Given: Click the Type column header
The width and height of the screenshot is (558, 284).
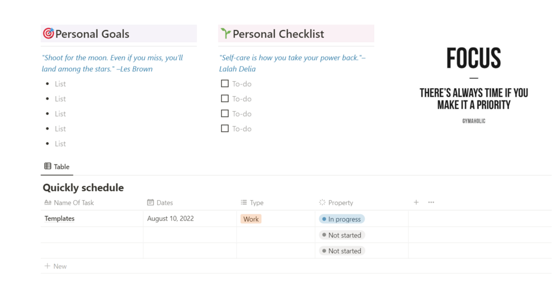Looking at the screenshot, I should (256, 203).
